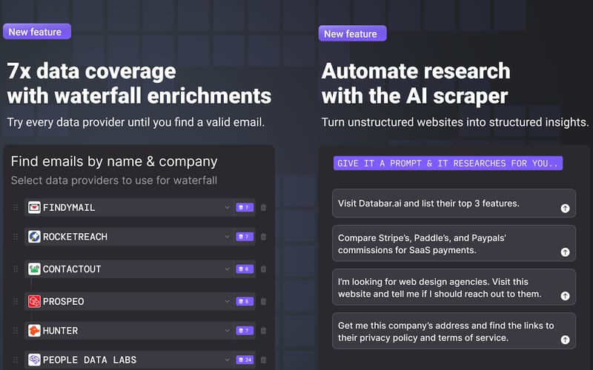Screen dimensions: 593x370
Task: Click the ContactOut logo icon
Action: (x=34, y=269)
